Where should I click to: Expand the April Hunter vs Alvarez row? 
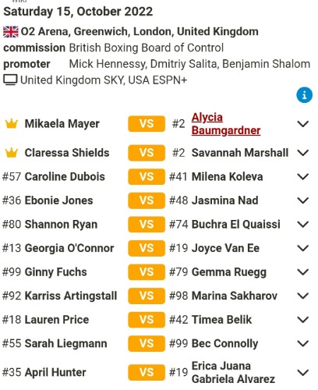click(302, 373)
